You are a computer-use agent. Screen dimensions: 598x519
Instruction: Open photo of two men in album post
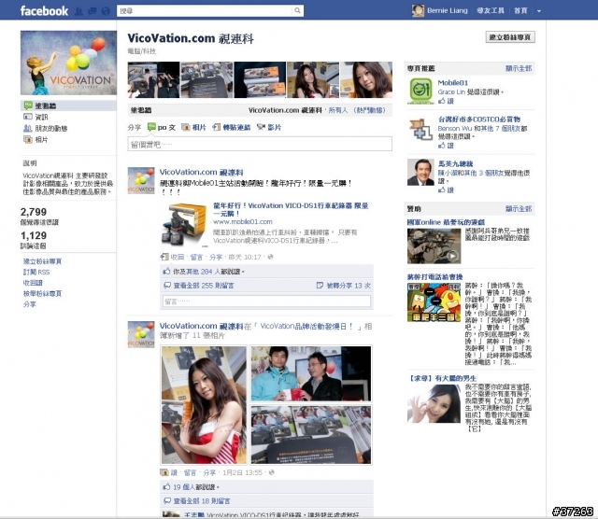coord(311,373)
